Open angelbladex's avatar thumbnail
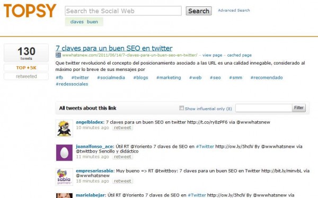Screen dimensions: 318x198 (64, 128)
